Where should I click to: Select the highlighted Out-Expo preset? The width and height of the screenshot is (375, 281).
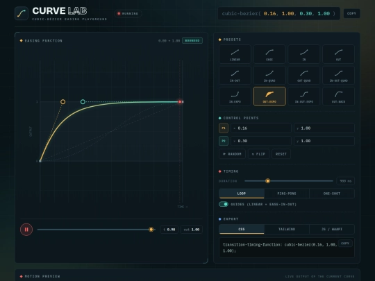[x=269, y=96]
